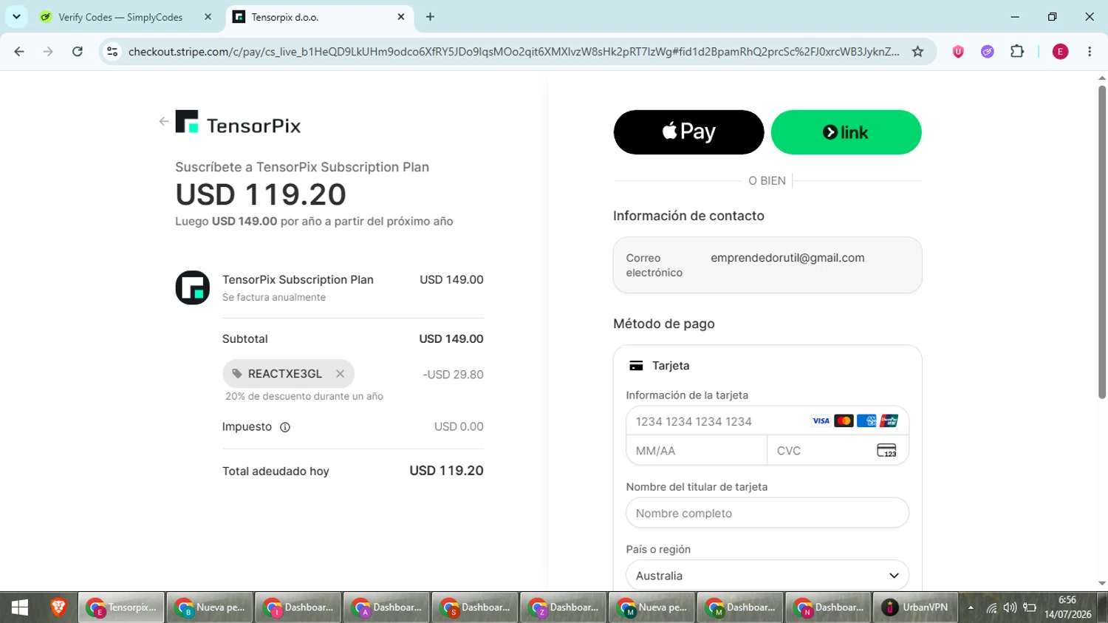Click the UnionPay brand icon
This screenshot has width=1108, height=623.
click(889, 421)
